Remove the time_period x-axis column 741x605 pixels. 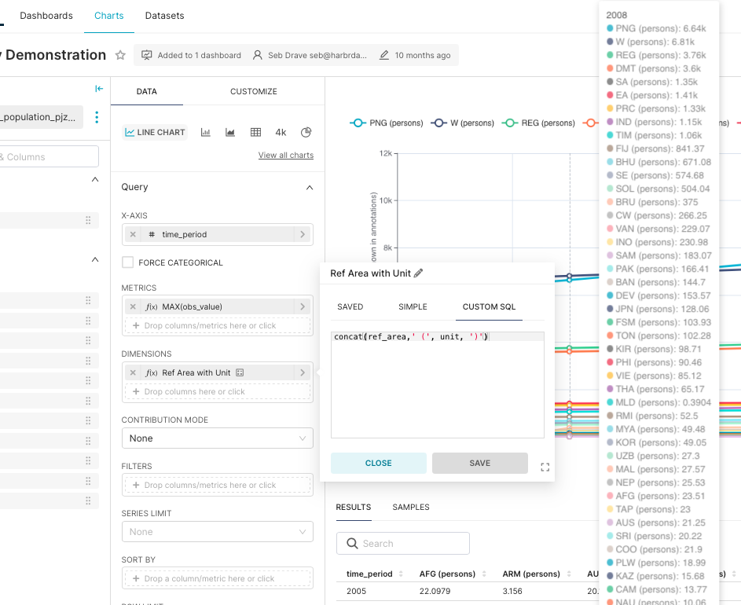tap(133, 234)
